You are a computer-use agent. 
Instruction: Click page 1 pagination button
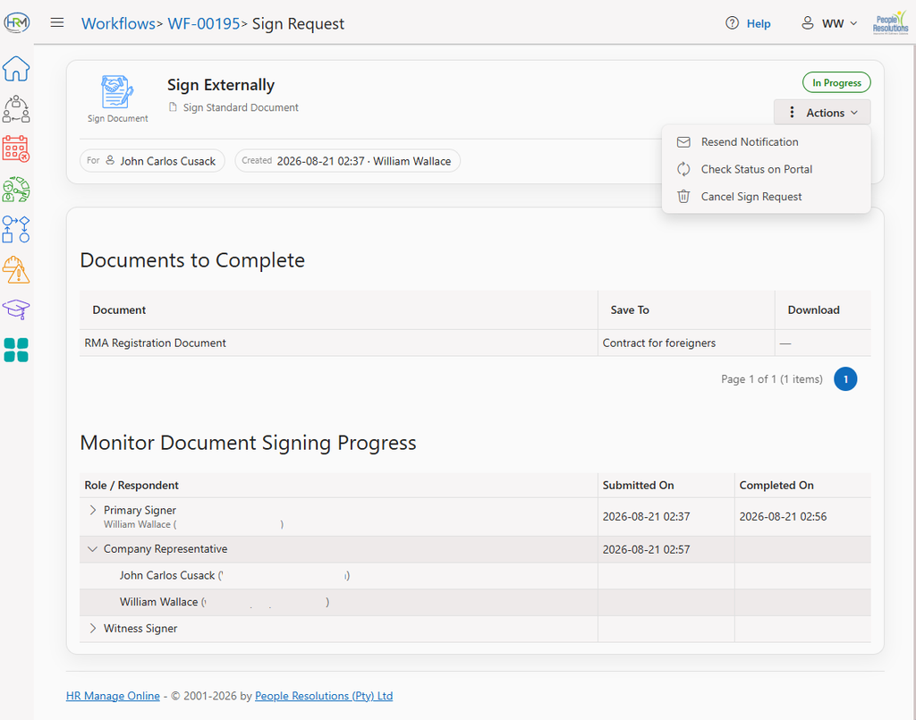pos(845,379)
